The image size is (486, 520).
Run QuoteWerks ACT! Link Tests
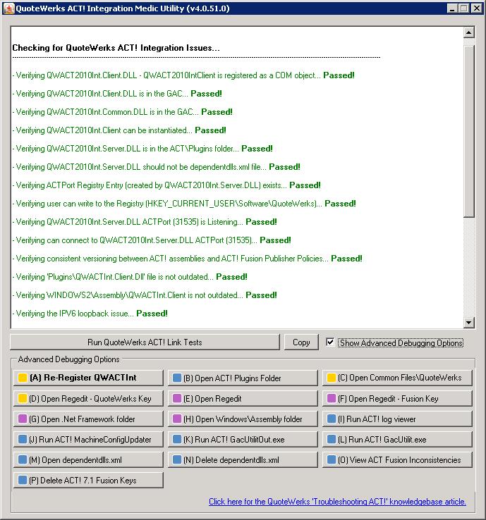point(145,342)
